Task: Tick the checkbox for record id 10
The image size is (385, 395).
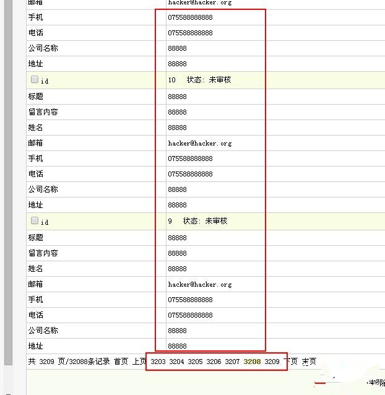Action: [35, 79]
